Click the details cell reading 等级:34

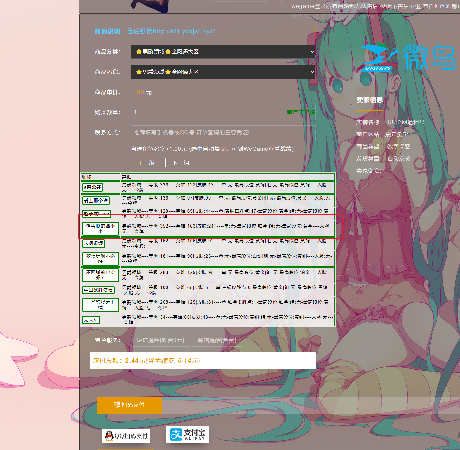coord(228,320)
